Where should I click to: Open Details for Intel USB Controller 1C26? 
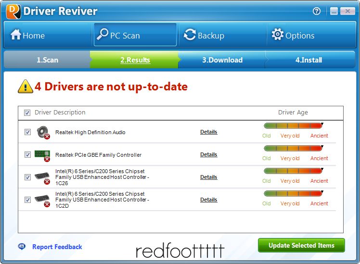[209, 177]
